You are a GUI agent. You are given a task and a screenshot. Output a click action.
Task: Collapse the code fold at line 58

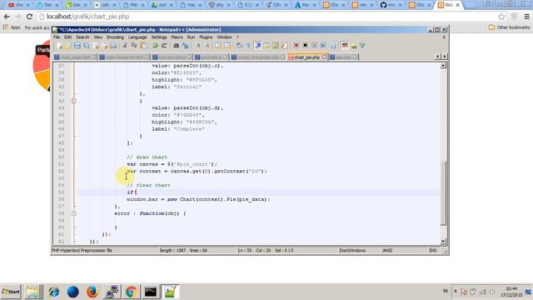74,213
